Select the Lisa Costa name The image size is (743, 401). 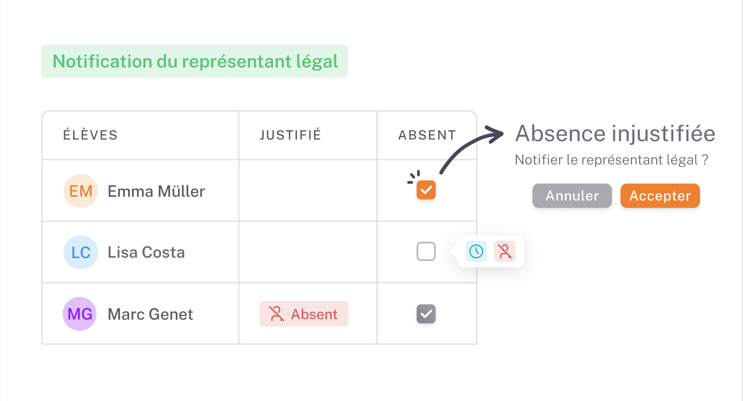(146, 253)
